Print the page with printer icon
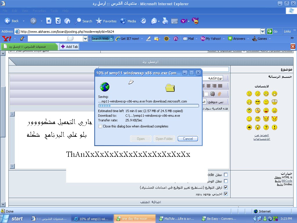 (165, 21)
